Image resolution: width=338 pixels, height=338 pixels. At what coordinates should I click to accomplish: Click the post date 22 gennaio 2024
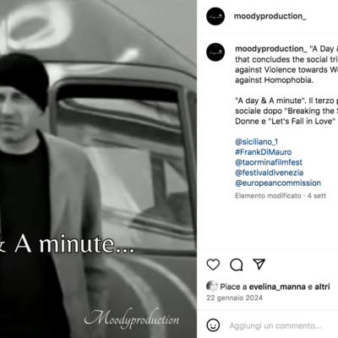(234, 297)
